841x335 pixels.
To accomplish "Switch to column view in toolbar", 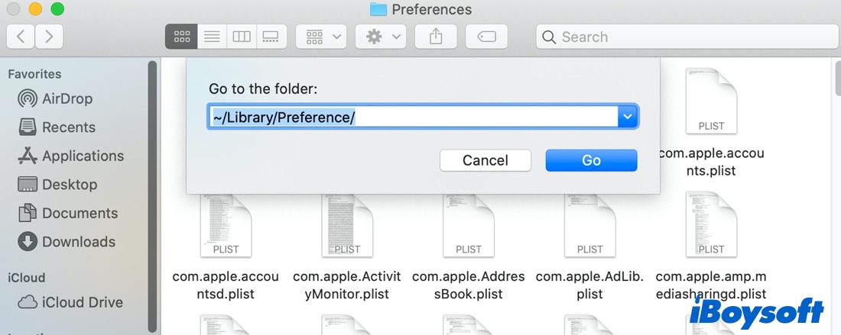I will click(x=242, y=37).
